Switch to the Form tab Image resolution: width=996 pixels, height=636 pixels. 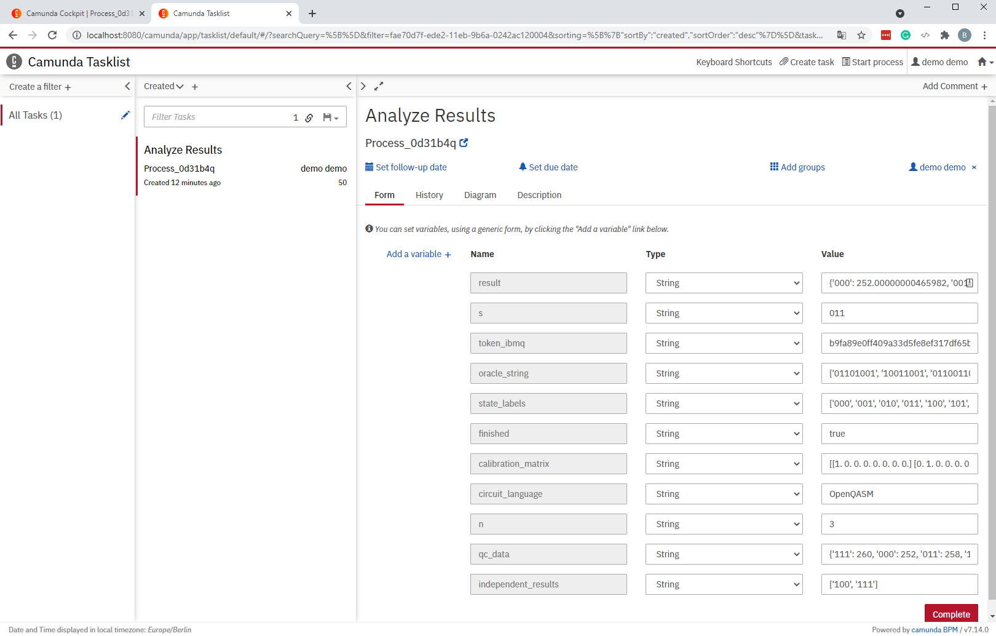coord(384,195)
